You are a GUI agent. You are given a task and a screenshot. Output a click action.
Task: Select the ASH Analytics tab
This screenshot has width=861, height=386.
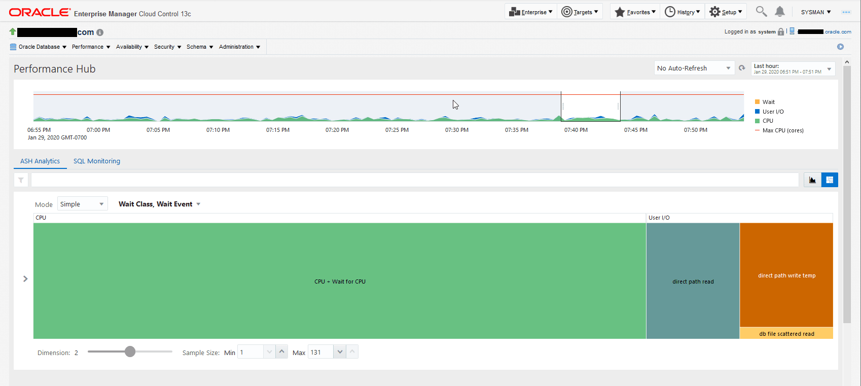pos(40,161)
